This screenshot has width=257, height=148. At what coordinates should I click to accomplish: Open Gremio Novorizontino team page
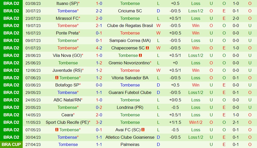(129, 63)
